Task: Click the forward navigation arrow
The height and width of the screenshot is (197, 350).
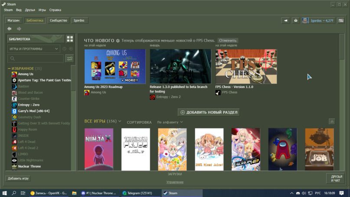Action: click(19, 29)
